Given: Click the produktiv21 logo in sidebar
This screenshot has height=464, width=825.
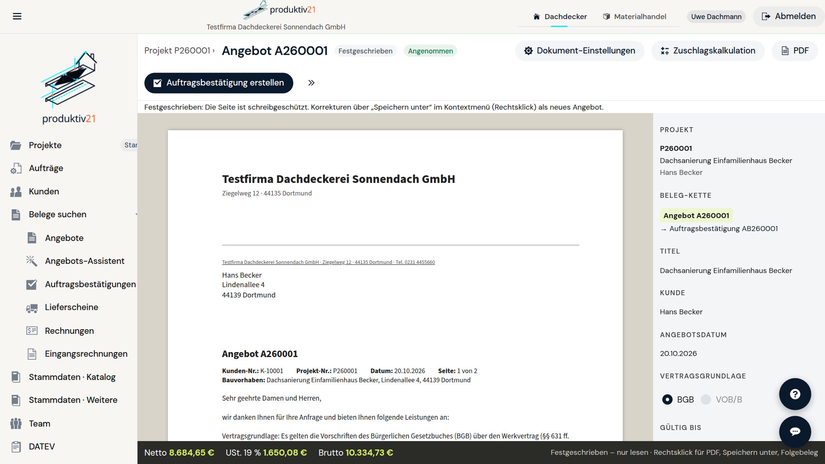Looking at the screenshot, I should pyautogui.click(x=69, y=87).
